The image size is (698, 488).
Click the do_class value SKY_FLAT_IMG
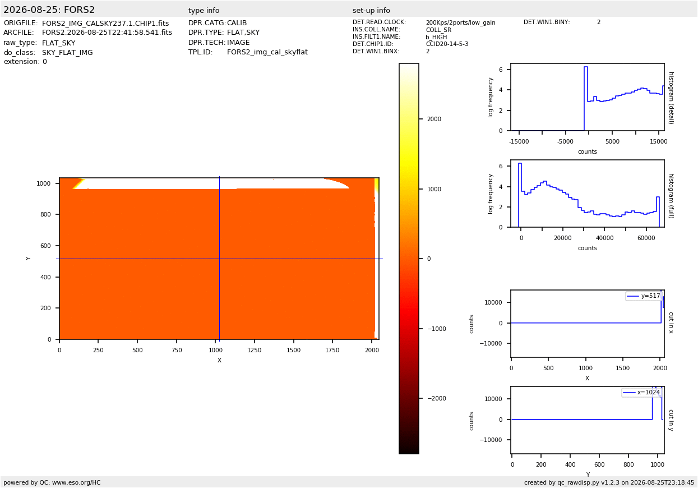(x=67, y=53)
